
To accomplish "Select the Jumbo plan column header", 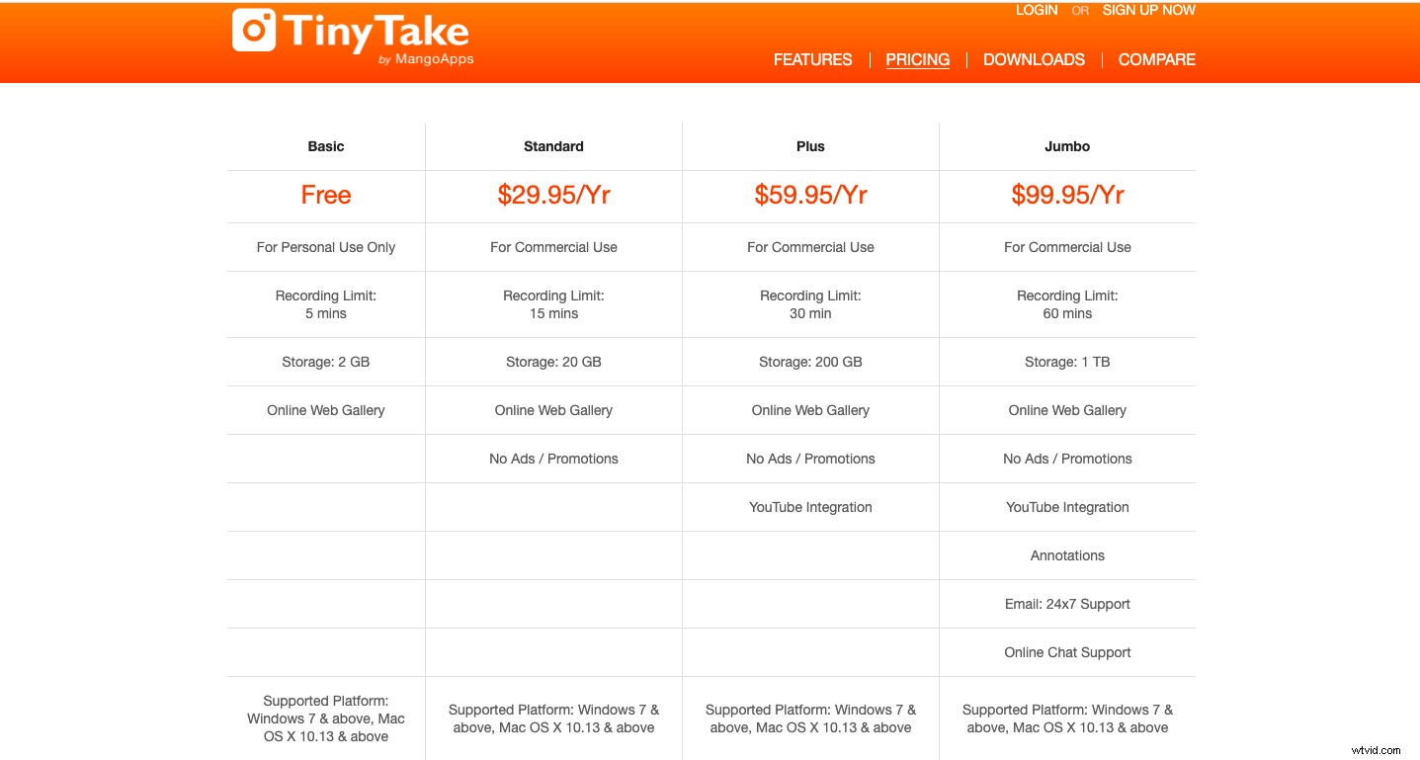I will [1067, 146].
